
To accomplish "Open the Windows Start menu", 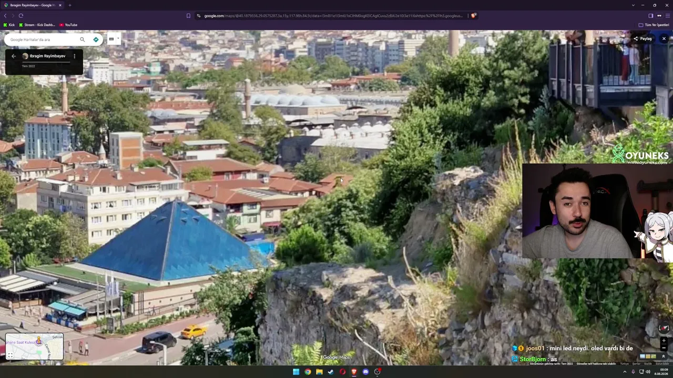I will tap(296, 372).
